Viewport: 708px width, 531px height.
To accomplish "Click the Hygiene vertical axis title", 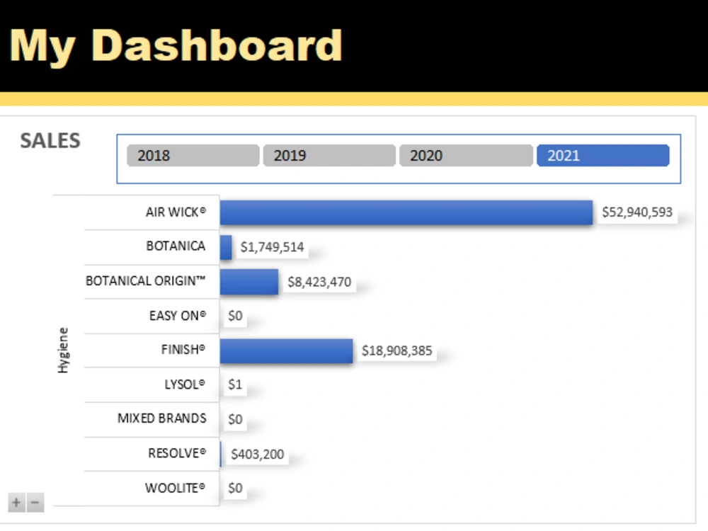I will (62, 348).
